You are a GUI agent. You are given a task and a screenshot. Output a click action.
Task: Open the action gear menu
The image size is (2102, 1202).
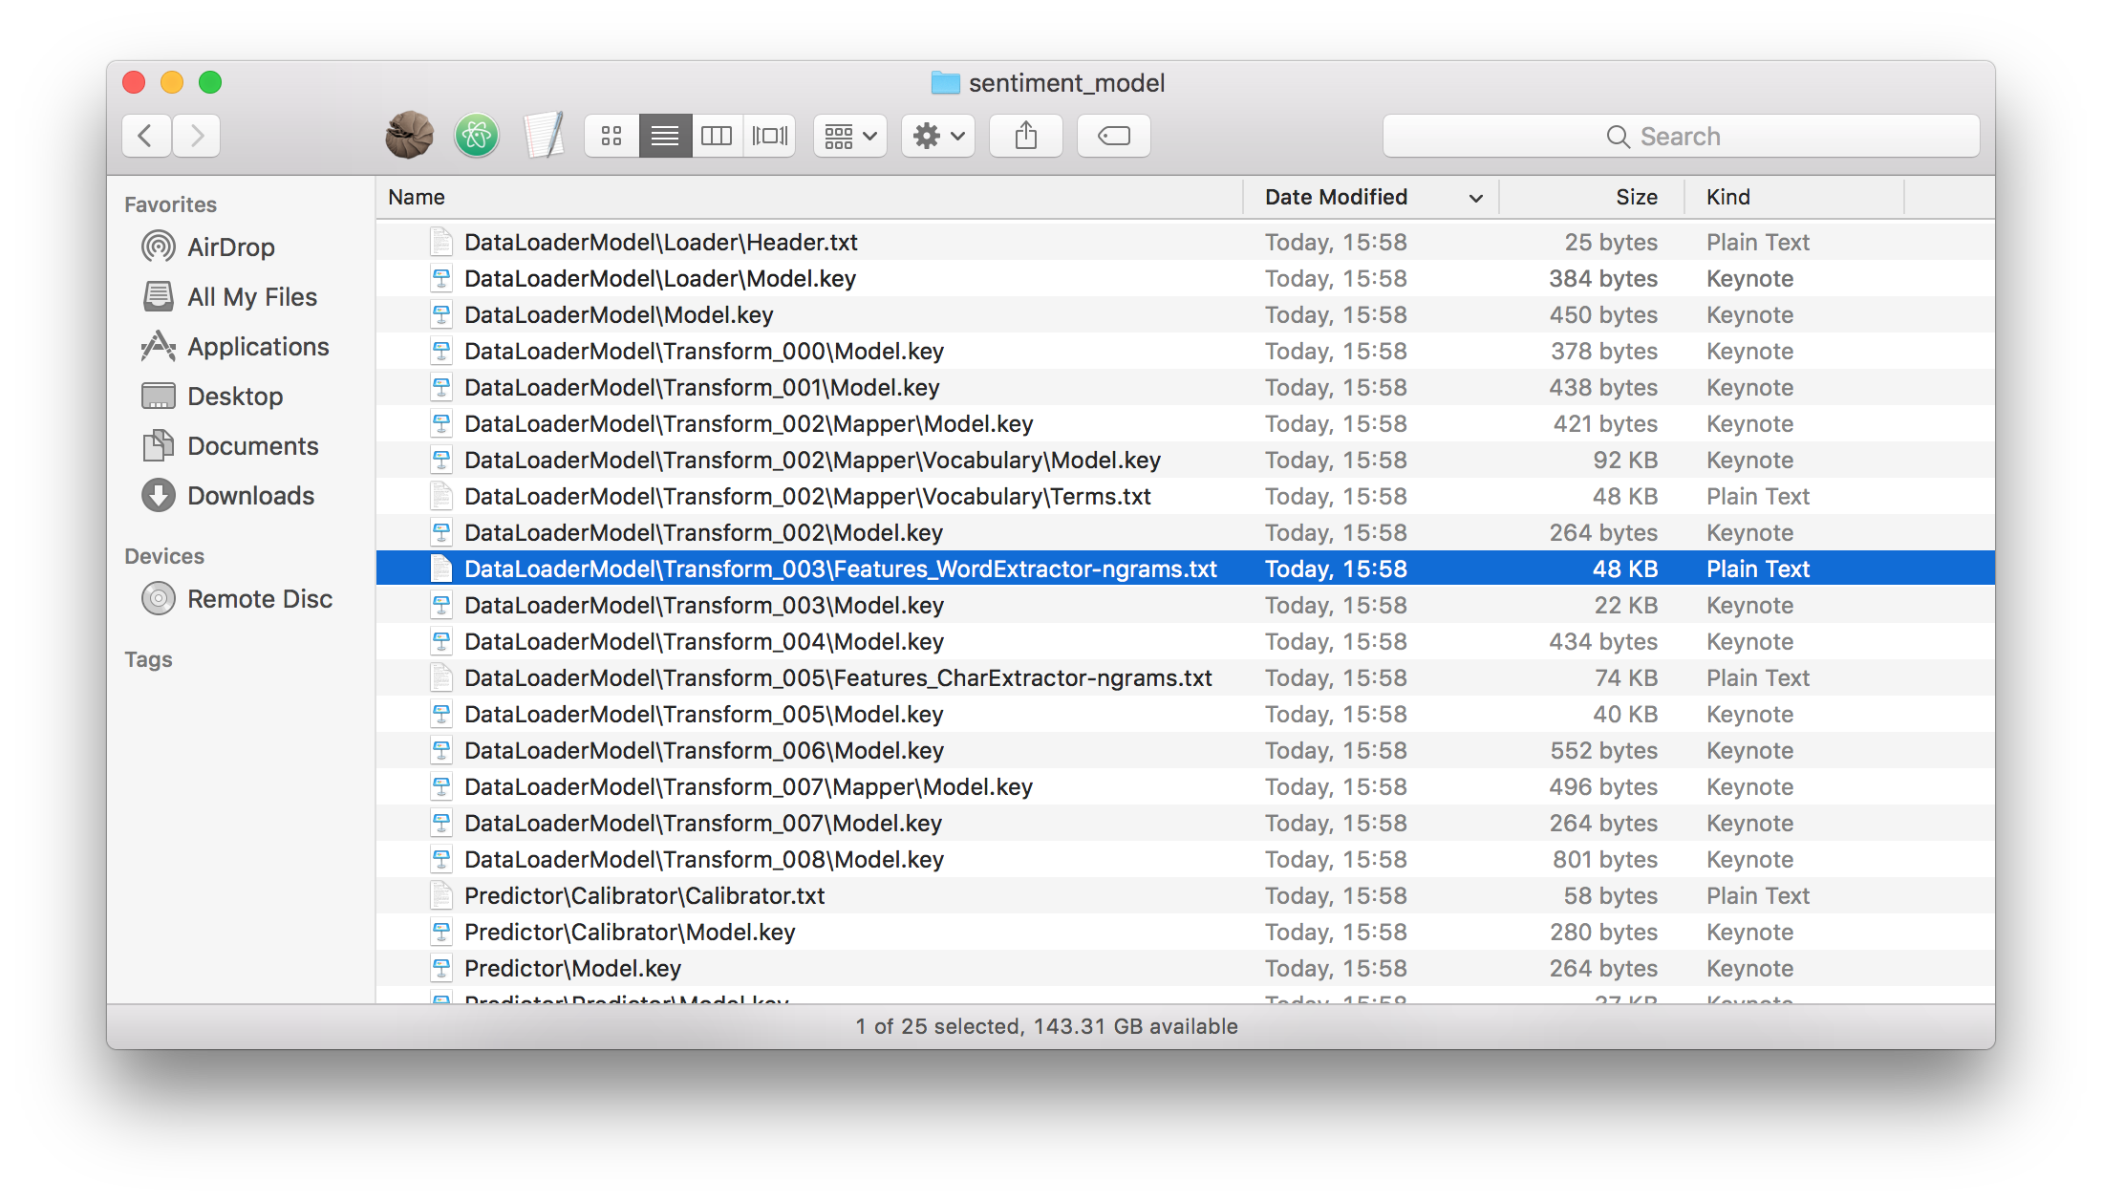[936, 135]
